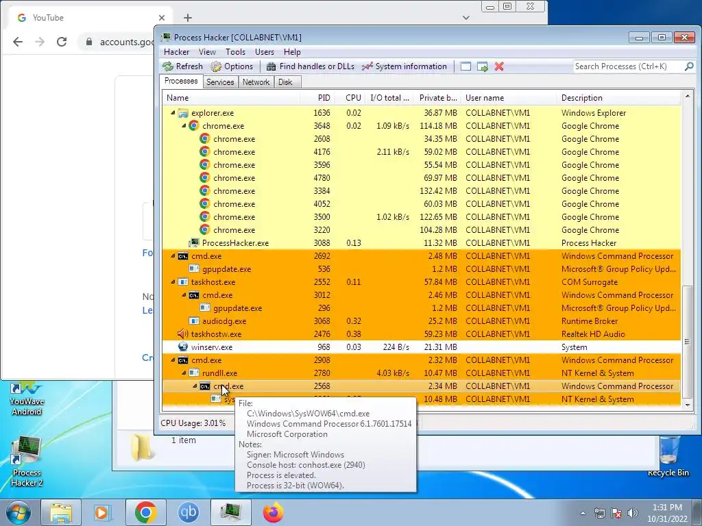The image size is (702, 526).
Task: Open the Users menu
Action: (x=264, y=52)
